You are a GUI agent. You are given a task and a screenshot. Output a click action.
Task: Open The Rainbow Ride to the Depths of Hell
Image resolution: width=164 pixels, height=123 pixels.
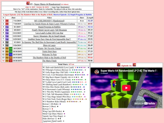tap(50, 58)
